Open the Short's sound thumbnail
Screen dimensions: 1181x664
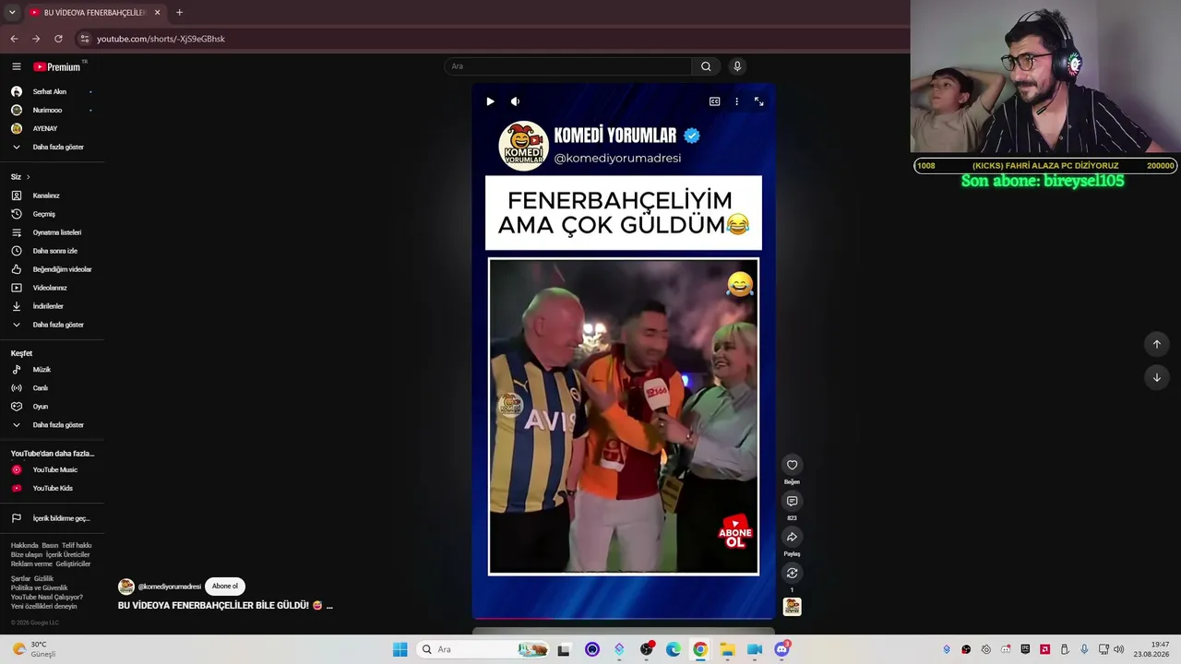[792, 606]
